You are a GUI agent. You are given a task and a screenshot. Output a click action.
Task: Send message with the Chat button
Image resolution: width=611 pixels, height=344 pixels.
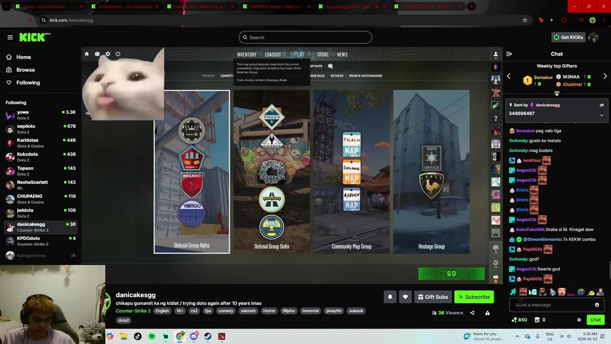pos(596,320)
